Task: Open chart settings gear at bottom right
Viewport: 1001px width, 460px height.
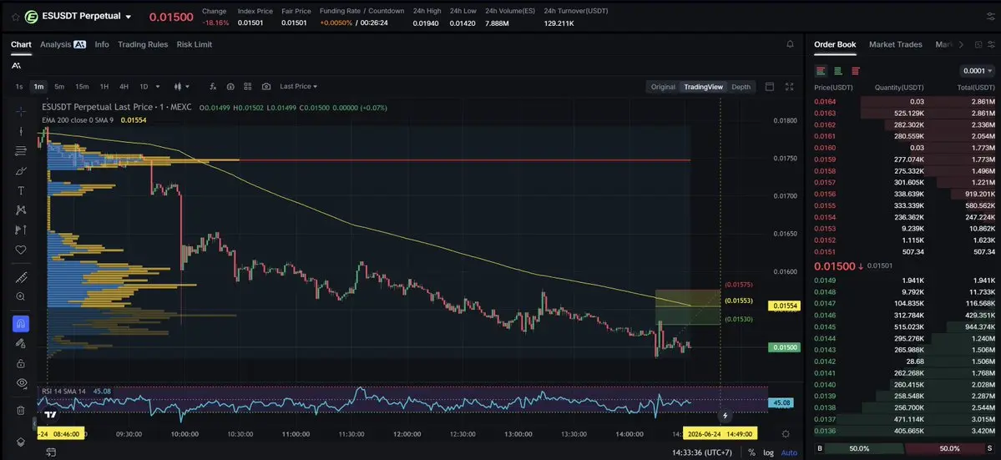Action: (786, 434)
